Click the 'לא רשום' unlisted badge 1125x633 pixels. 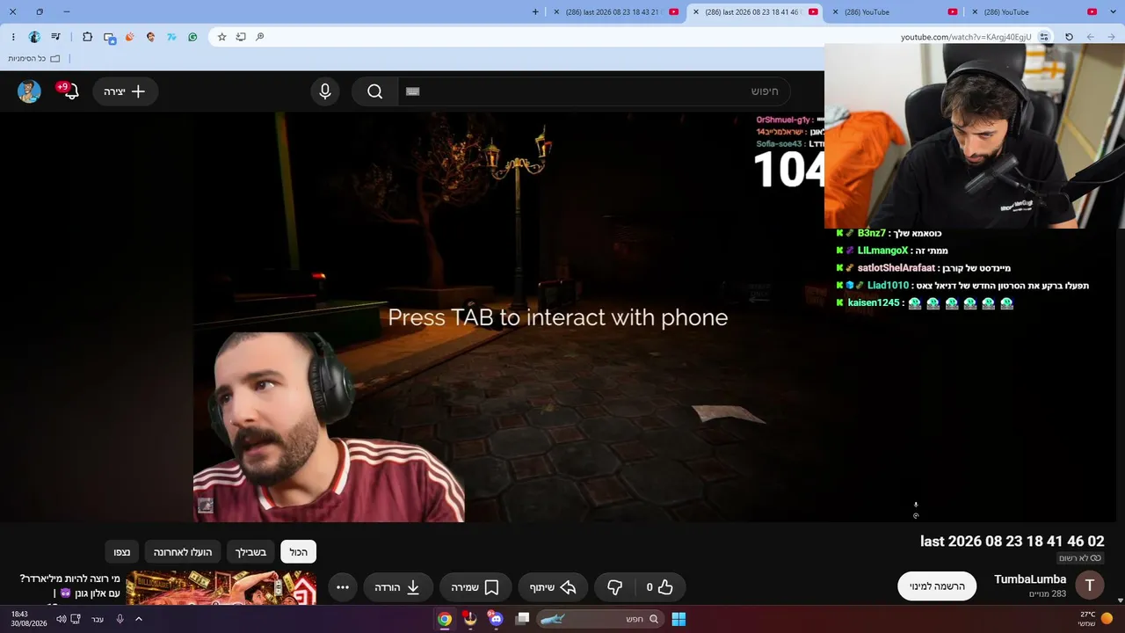coord(1080,558)
